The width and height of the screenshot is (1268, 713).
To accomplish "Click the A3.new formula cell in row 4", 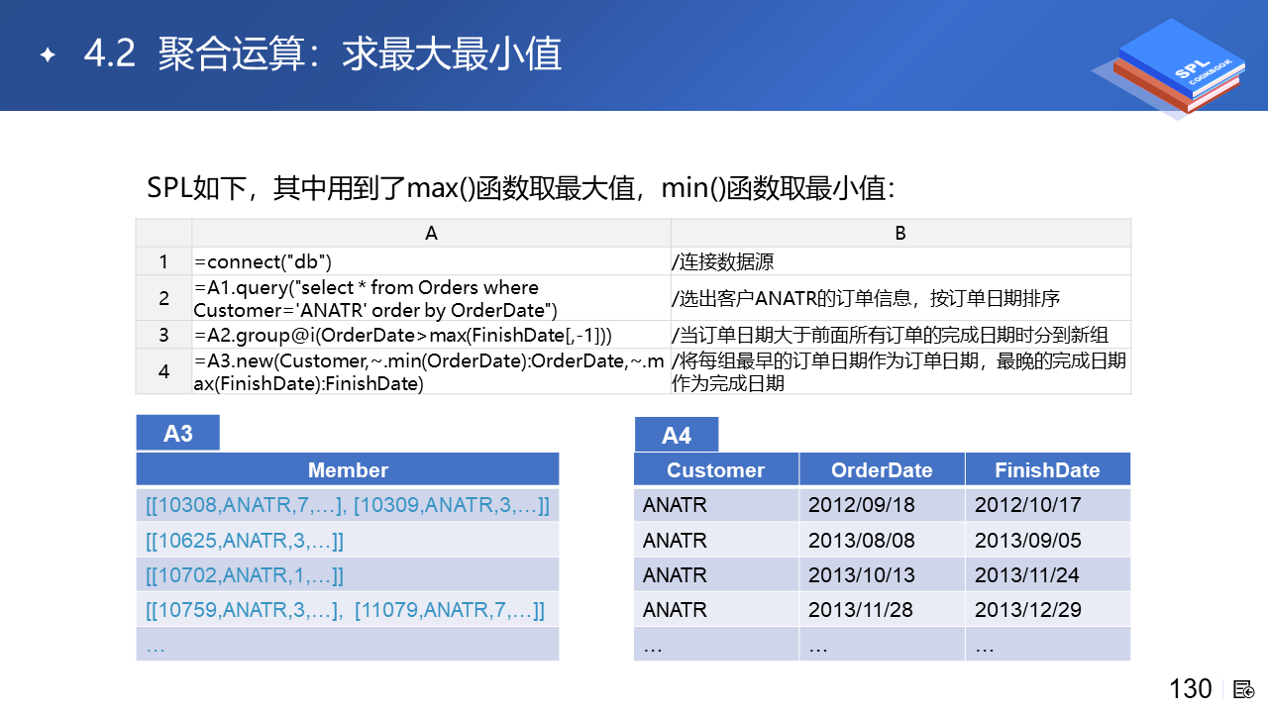I will (x=431, y=371).
